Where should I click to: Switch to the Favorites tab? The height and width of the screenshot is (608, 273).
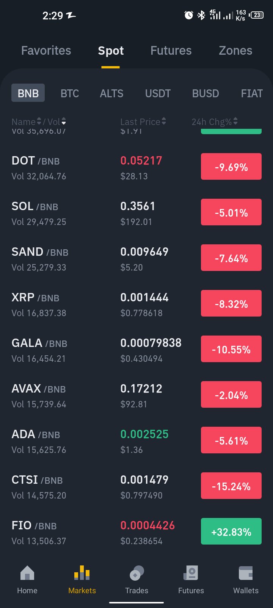point(46,51)
